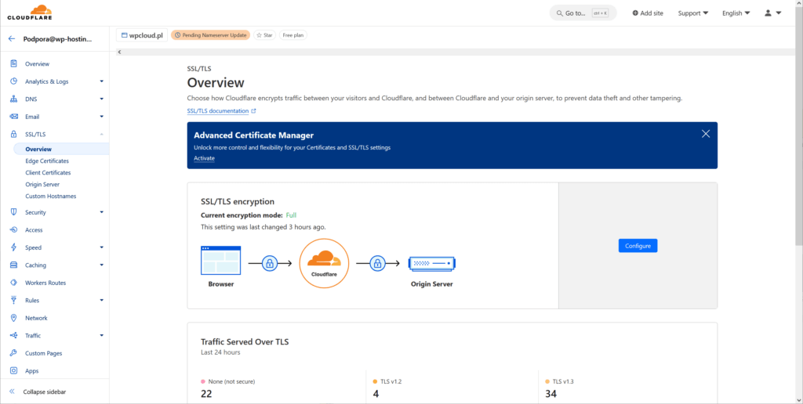Screen dimensions: 803x404
Task: Select Edge Certificates in sidebar
Action: point(47,161)
